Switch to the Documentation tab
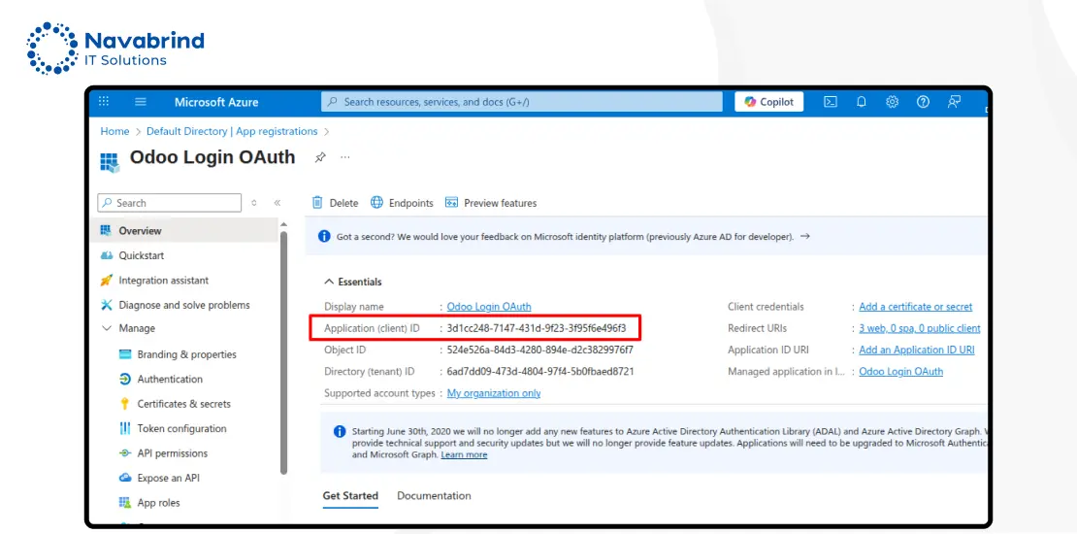Image resolution: width=1077 pixels, height=534 pixels. point(434,496)
